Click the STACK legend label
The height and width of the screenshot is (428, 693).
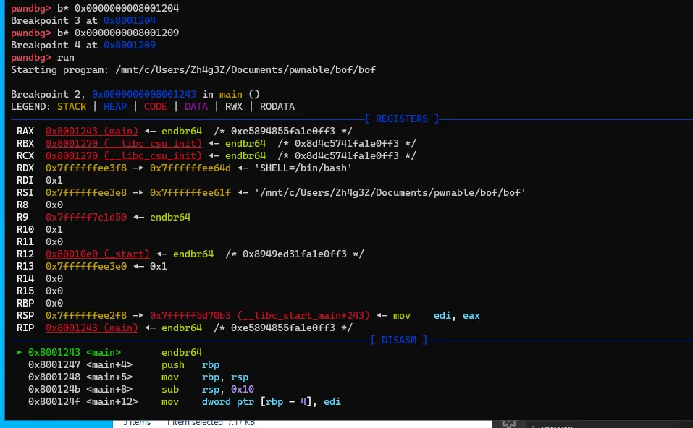point(72,106)
